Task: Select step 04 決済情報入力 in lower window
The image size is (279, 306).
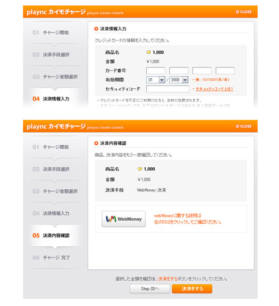Action: pos(51,213)
